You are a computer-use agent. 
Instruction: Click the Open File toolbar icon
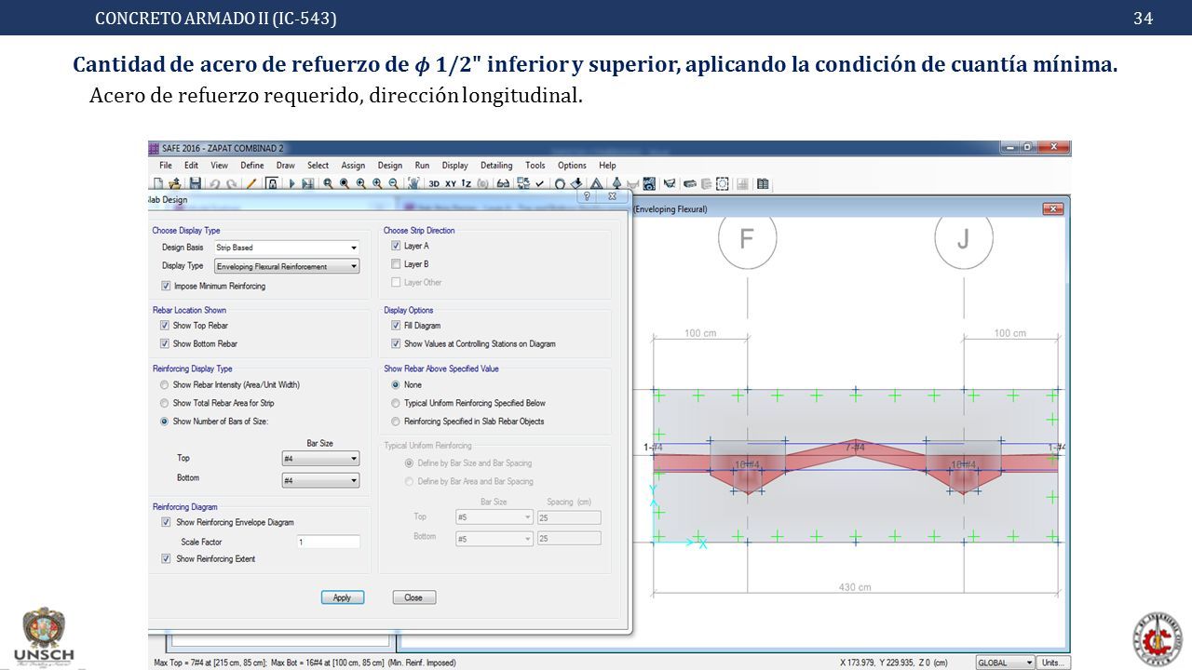(x=174, y=183)
